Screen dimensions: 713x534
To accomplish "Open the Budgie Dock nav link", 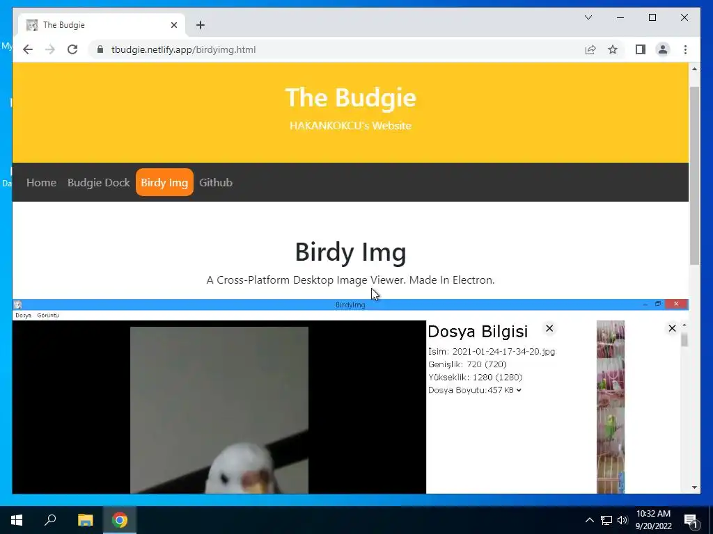I will tap(99, 183).
